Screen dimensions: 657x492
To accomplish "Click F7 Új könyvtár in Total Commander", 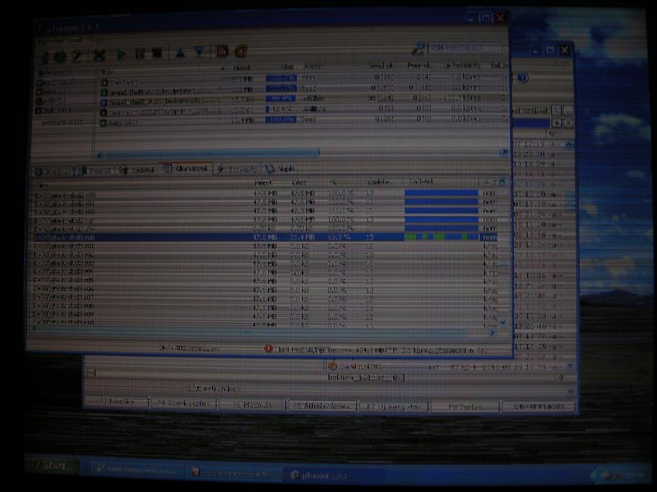I will point(394,406).
